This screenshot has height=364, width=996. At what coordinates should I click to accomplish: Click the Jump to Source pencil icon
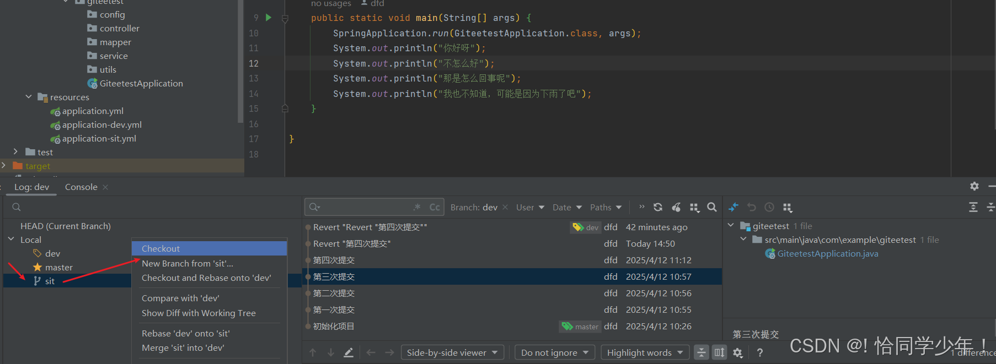click(x=349, y=352)
